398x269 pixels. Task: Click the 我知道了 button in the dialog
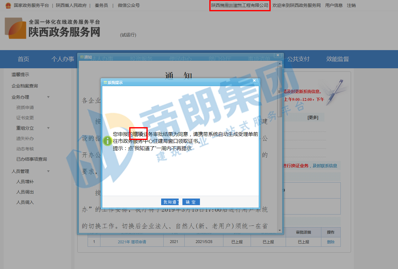coord(171,202)
